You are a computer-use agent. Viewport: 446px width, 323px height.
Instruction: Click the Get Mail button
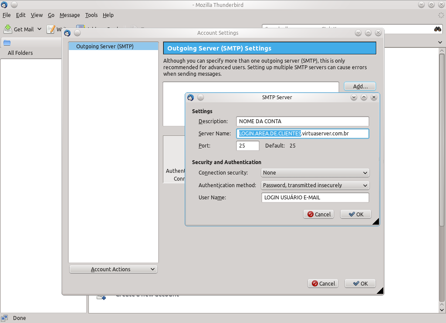pyautogui.click(x=19, y=29)
